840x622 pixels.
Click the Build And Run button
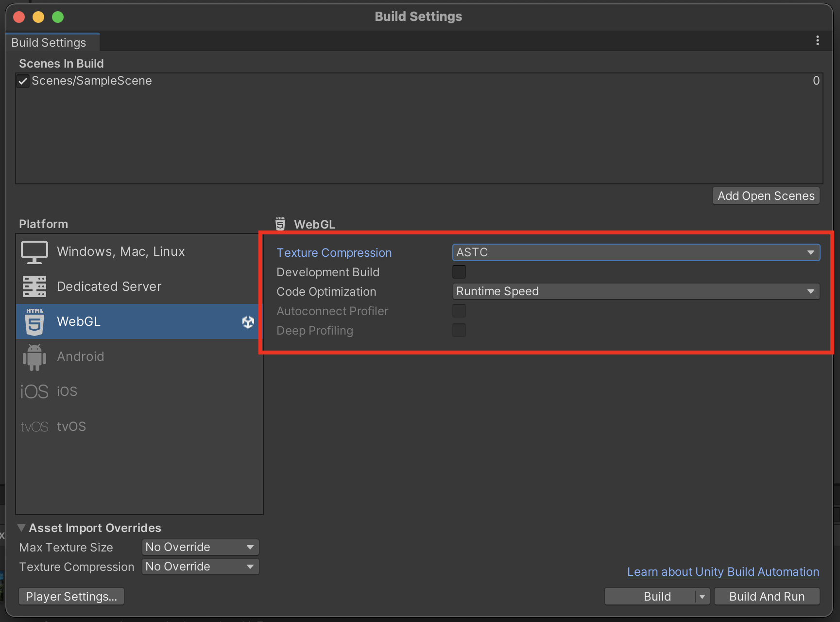coord(767,596)
